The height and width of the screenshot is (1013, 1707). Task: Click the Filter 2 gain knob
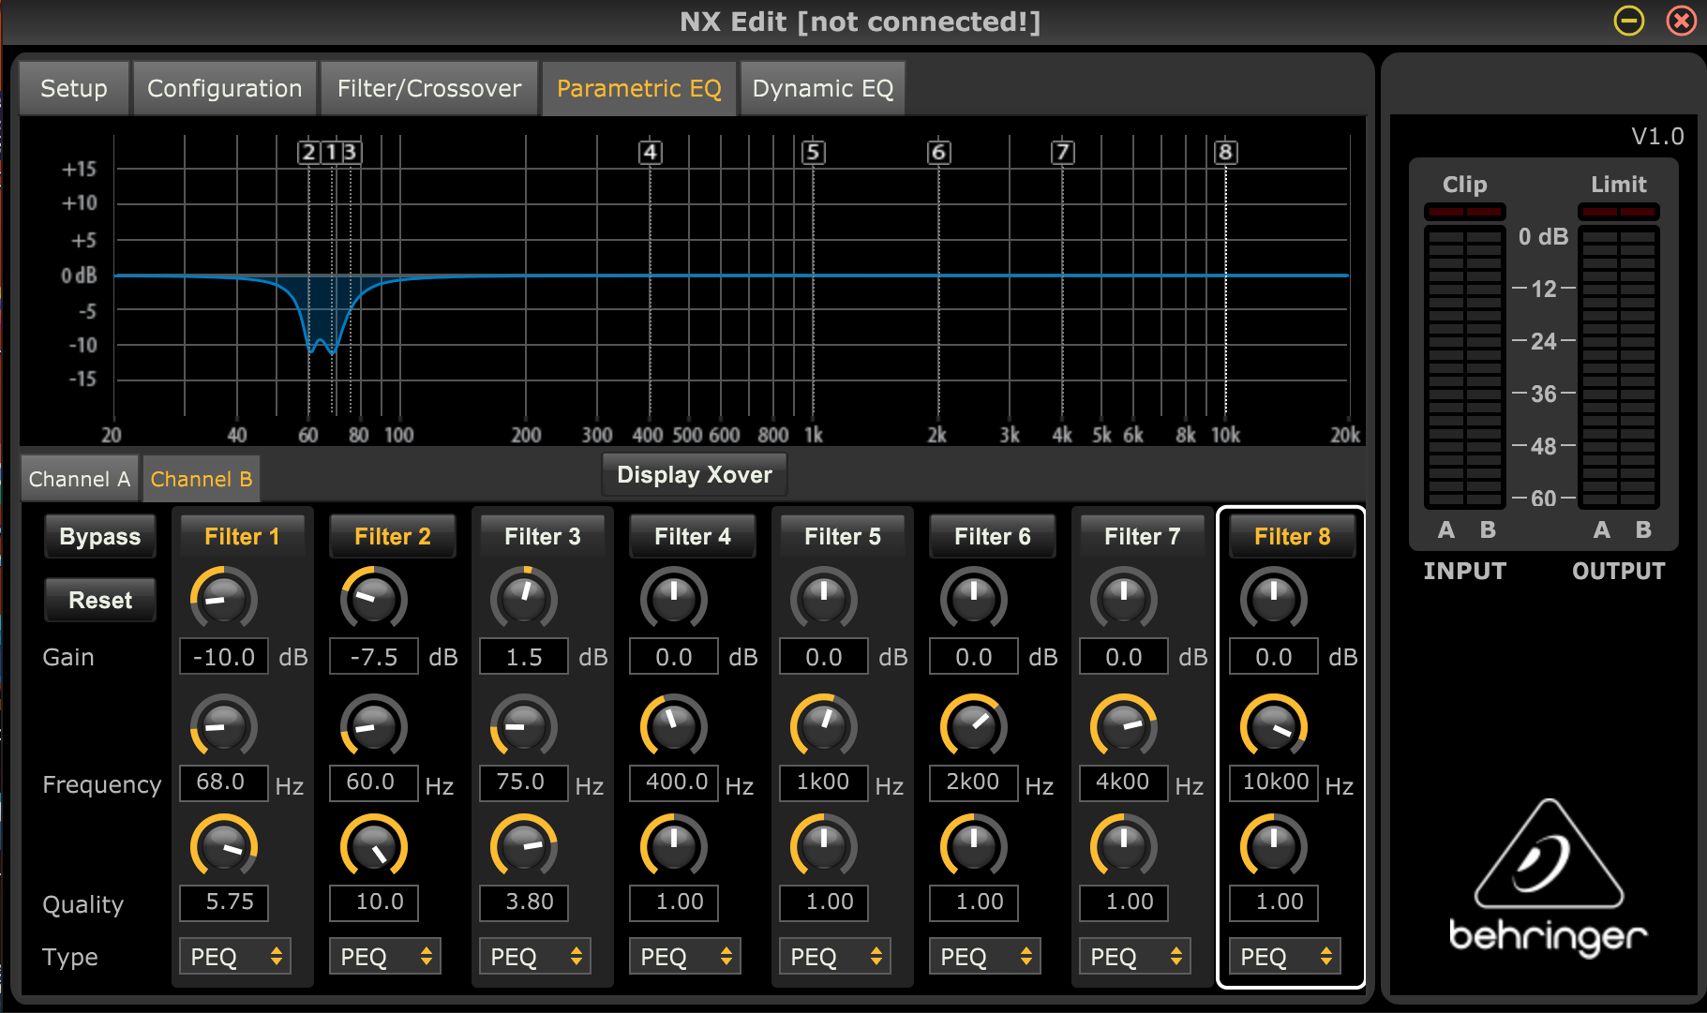(374, 599)
